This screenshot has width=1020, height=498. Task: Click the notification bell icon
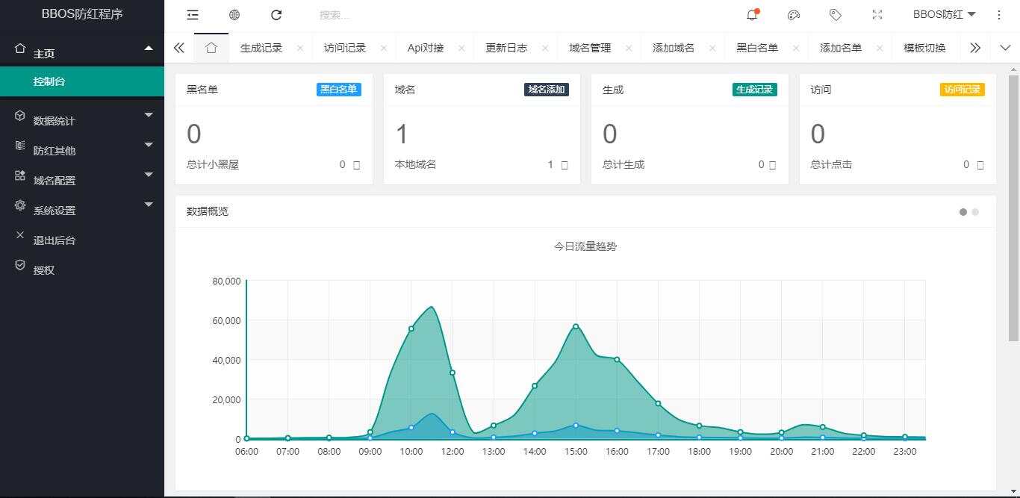pos(753,14)
